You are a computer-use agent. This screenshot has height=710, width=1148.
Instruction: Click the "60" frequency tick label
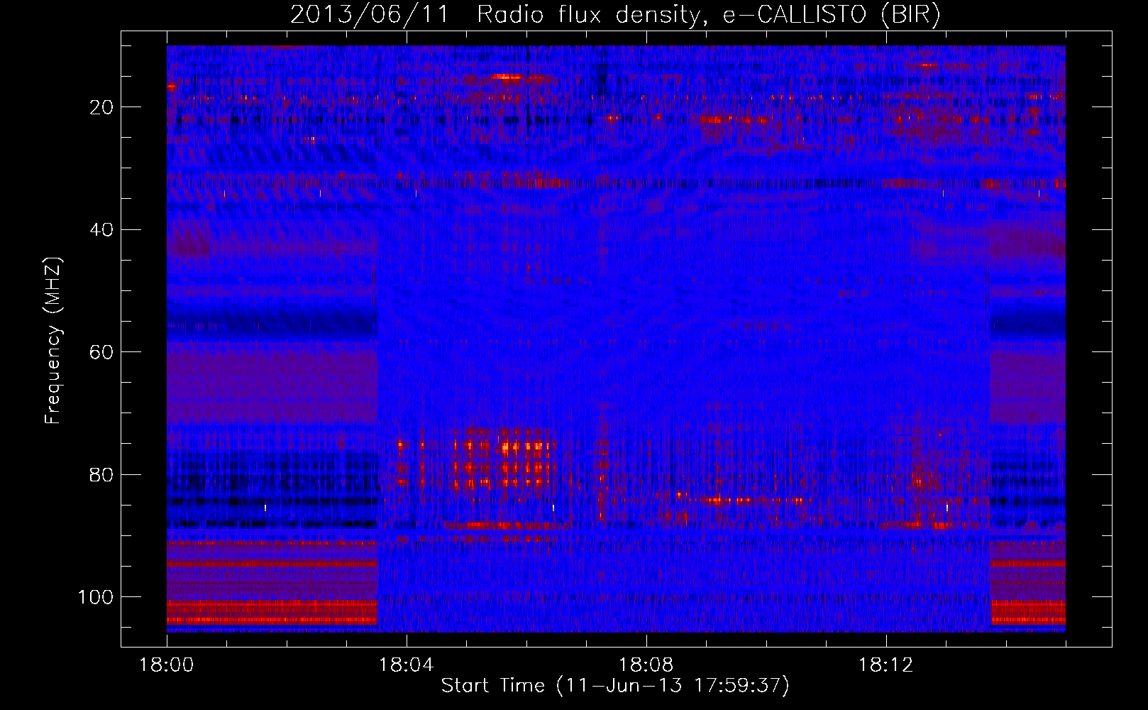(x=102, y=352)
